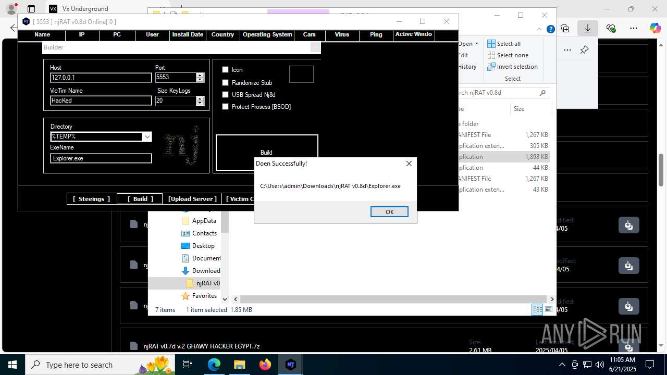Image resolution: width=667 pixels, height=375 pixels.
Task: Click the Host field containing 127.0.0.1
Action: click(101, 77)
